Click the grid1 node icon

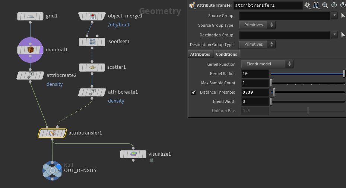(31, 16)
